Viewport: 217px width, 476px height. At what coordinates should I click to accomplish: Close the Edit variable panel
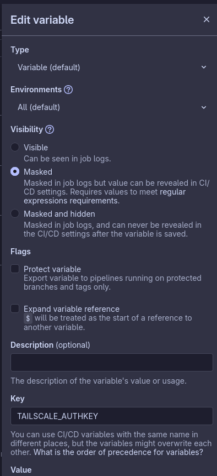[207, 19]
